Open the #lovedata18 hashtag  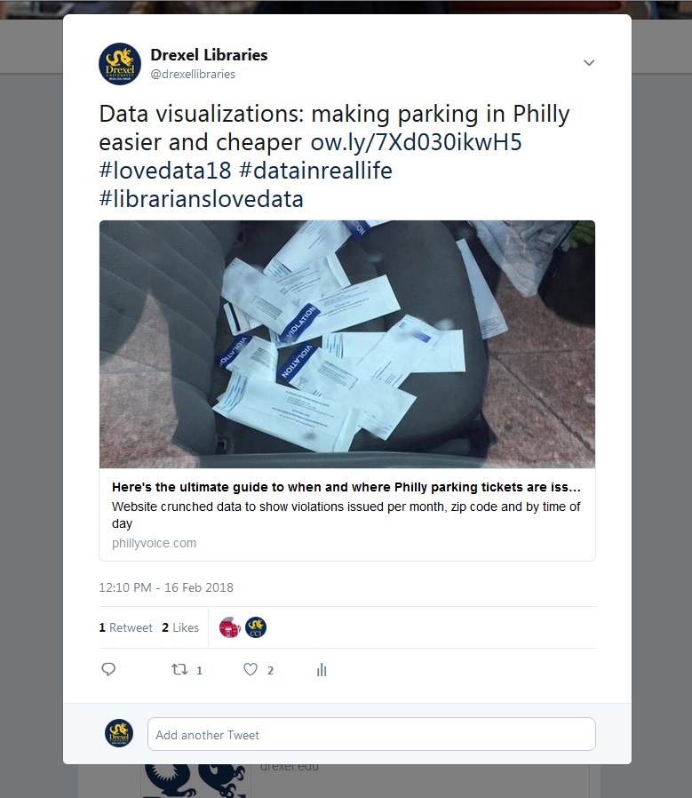165,171
